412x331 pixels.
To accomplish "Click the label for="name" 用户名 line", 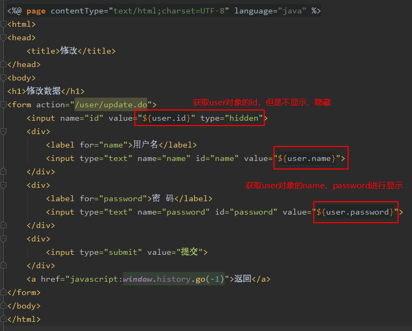I will click(121, 145).
